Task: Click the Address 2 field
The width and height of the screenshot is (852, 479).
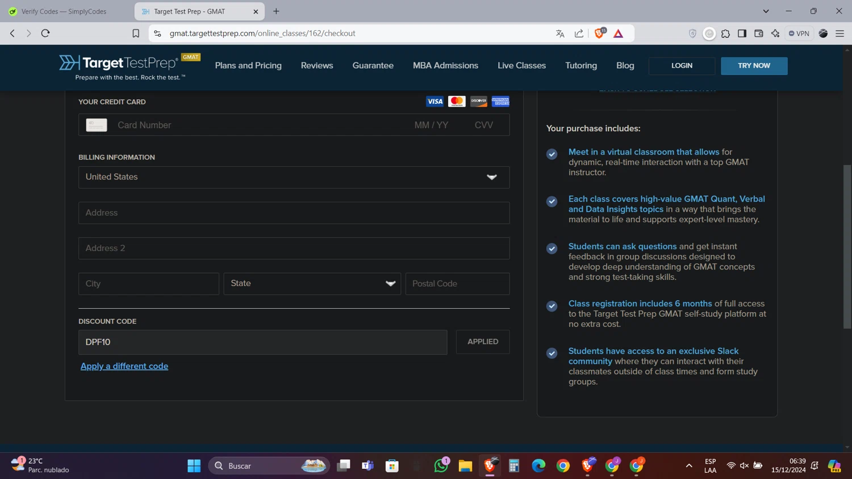Action: pyautogui.click(x=294, y=249)
